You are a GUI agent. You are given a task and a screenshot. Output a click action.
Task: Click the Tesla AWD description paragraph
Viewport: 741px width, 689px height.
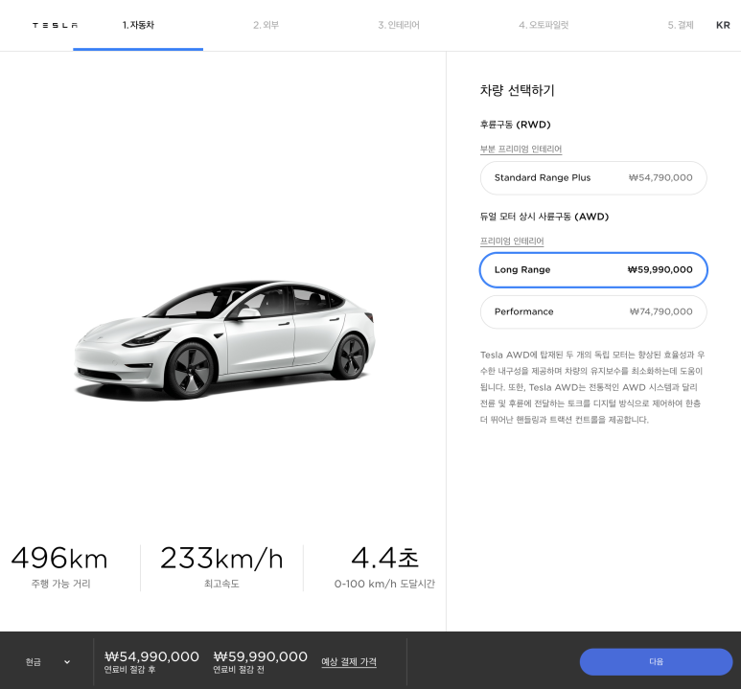coord(592,387)
